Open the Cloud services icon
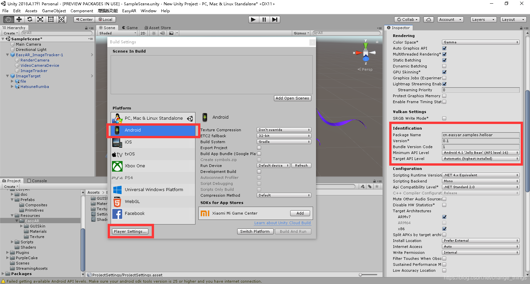 428,20
